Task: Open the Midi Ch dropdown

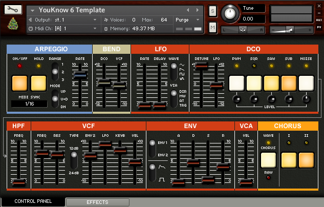Action: click(x=64, y=28)
